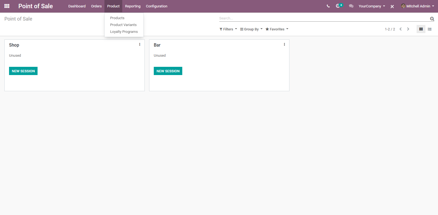Click the search magnifier icon
438x215 pixels.
432,19
